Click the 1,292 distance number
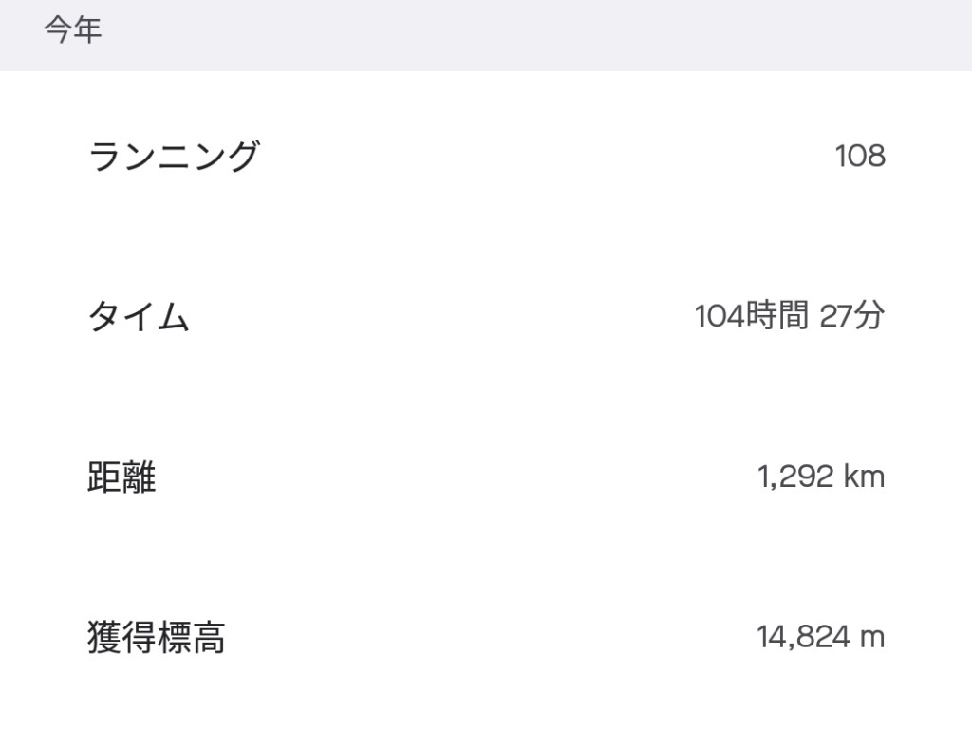 (795, 477)
